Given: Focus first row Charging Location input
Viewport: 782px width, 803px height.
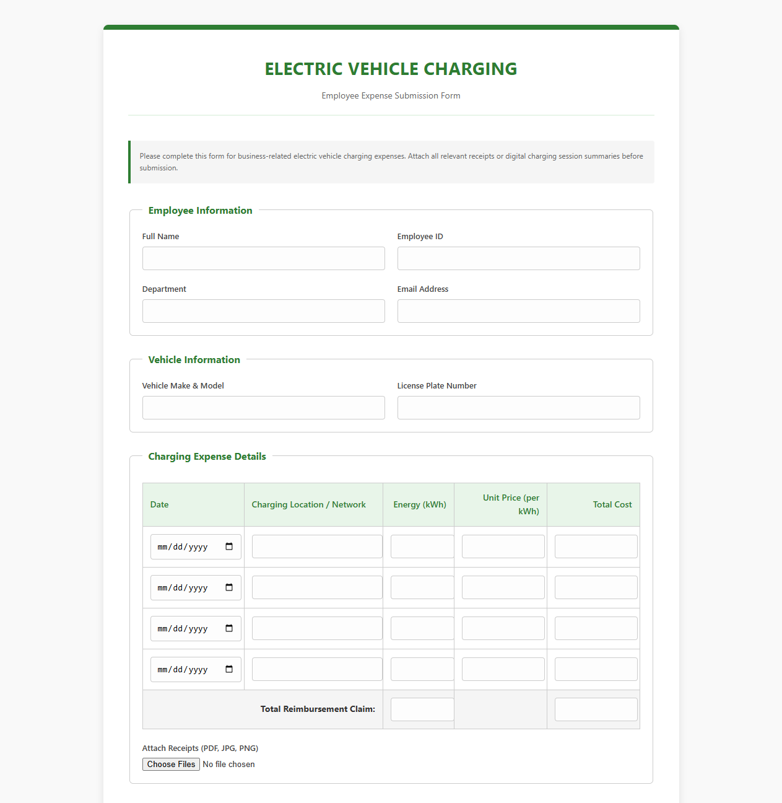Looking at the screenshot, I should coord(317,546).
